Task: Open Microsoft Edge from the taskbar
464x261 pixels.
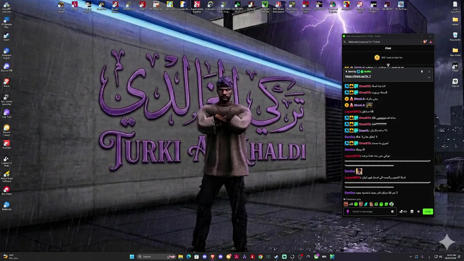Action: 188,257
